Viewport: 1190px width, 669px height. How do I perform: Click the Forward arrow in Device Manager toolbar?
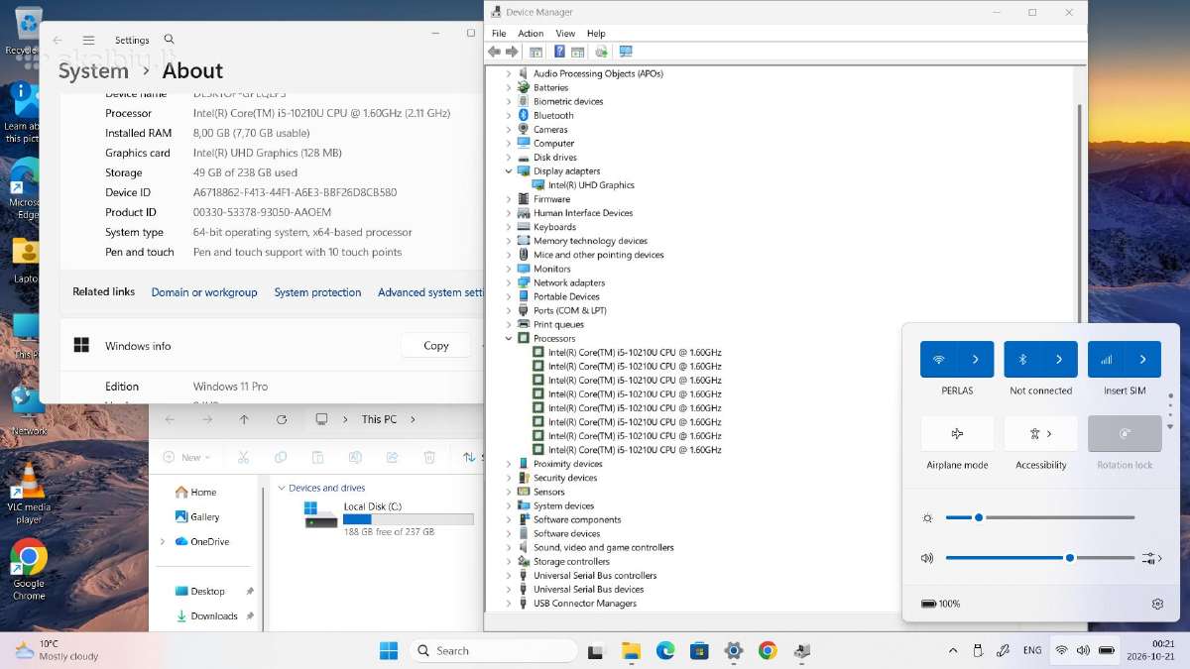pyautogui.click(x=512, y=52)
